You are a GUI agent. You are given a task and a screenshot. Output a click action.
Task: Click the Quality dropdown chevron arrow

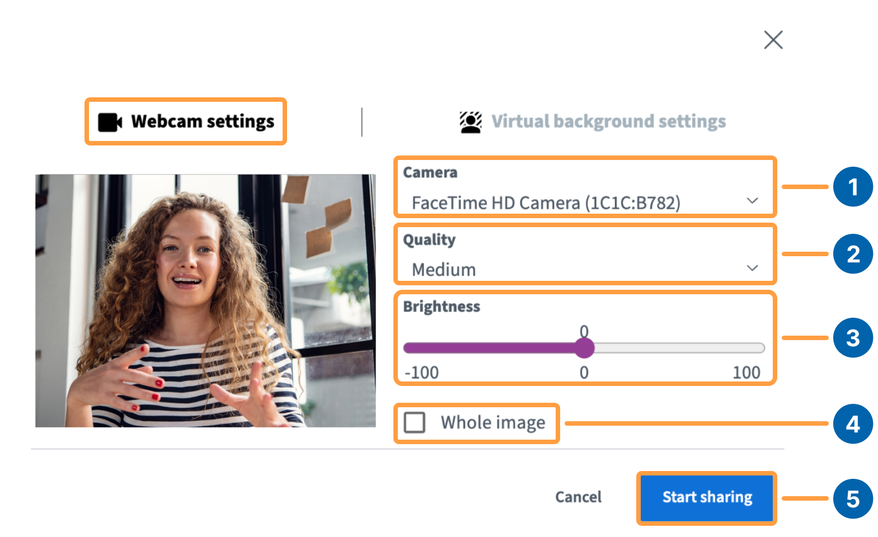pyautogui.click(x=753, y=268)
